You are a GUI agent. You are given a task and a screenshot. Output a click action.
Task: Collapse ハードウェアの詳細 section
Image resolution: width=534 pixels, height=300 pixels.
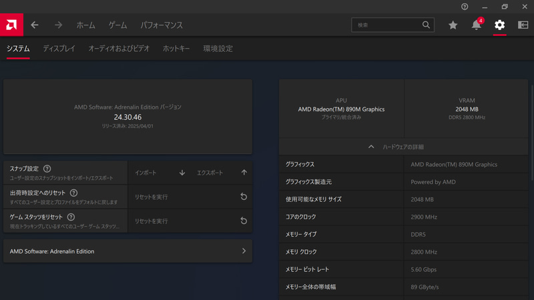click(404, 147)
